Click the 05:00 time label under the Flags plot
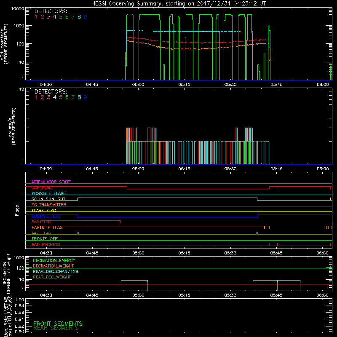This screenshot has width=337, height=337. click(138, 253)
